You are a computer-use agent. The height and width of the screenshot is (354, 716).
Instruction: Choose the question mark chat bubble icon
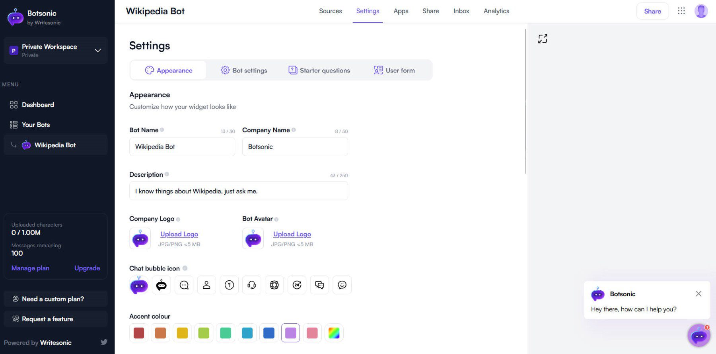[x=229, y=285]
